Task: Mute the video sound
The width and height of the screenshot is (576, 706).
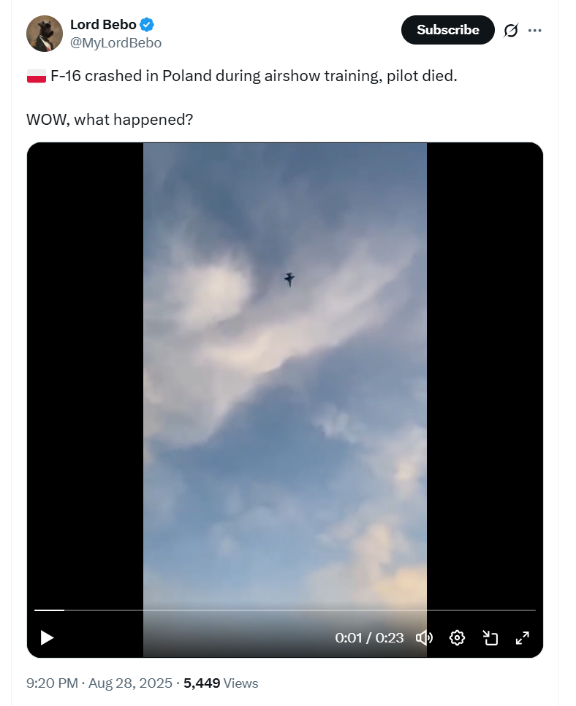Action: click(424, 637)
